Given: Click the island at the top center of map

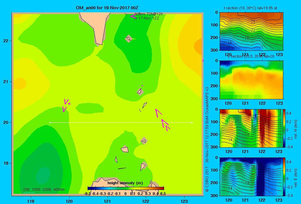Looking at the screenshot, I should click(95, 29).
